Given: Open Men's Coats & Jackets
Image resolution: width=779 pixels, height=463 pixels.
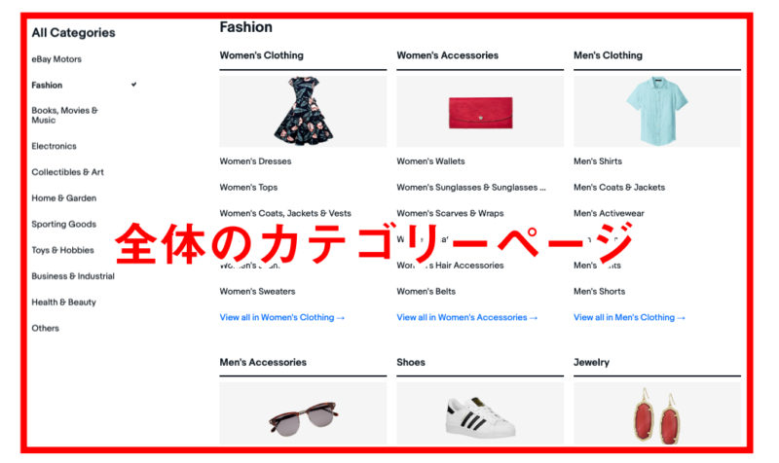Looking at the screenshot, I should (x=619, y=187).
